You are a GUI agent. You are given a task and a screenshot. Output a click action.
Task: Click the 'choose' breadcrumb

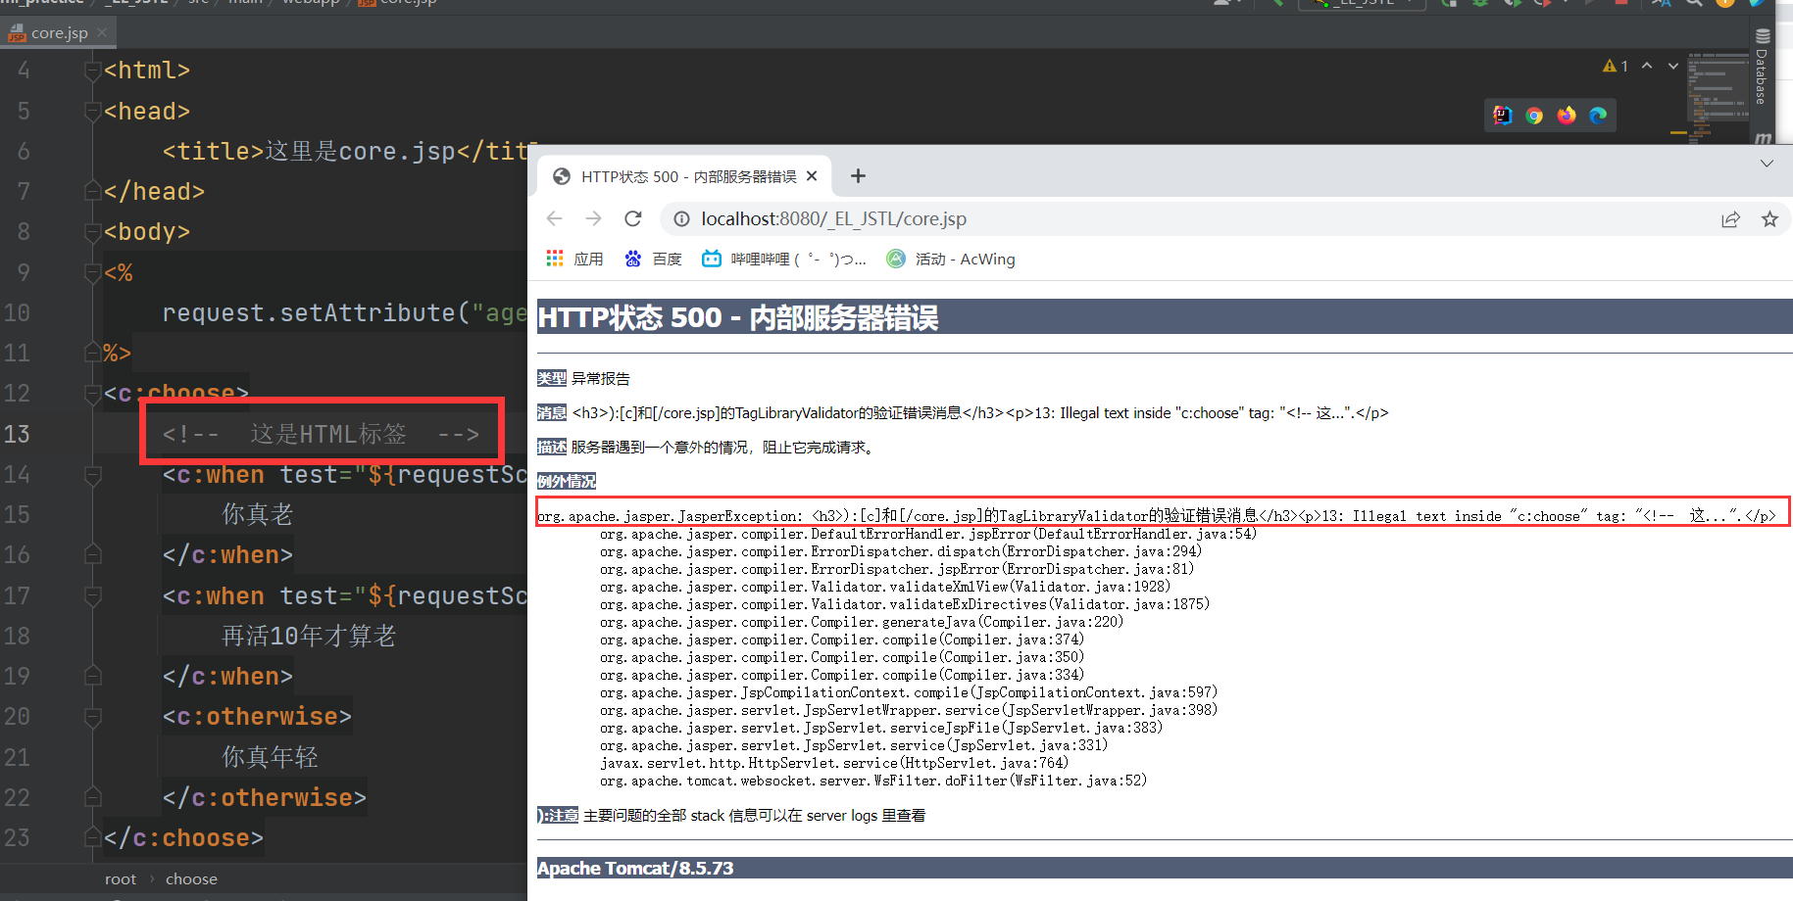click(191, 878)
